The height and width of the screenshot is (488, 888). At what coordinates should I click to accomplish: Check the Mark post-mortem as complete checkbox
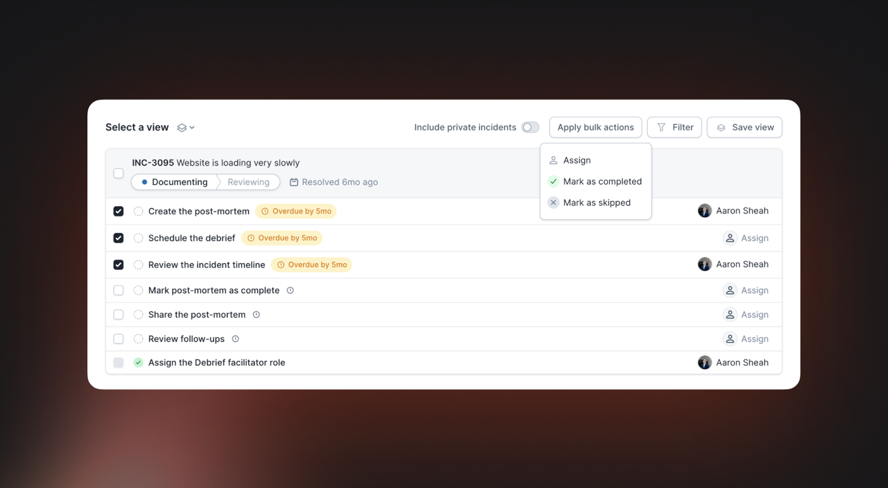click(x=119, y=290)
